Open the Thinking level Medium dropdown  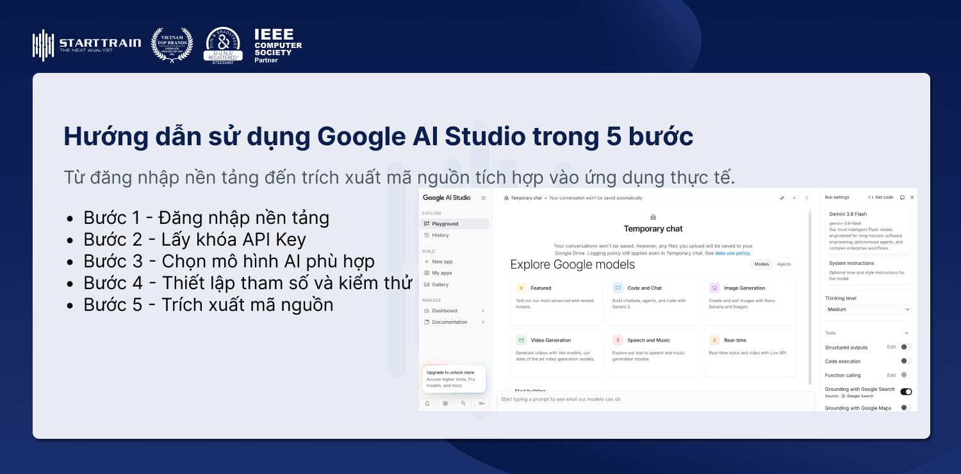[x=868, y=310]
